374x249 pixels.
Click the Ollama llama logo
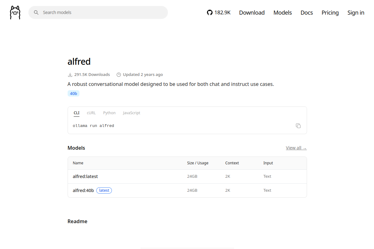click(15, 12)
